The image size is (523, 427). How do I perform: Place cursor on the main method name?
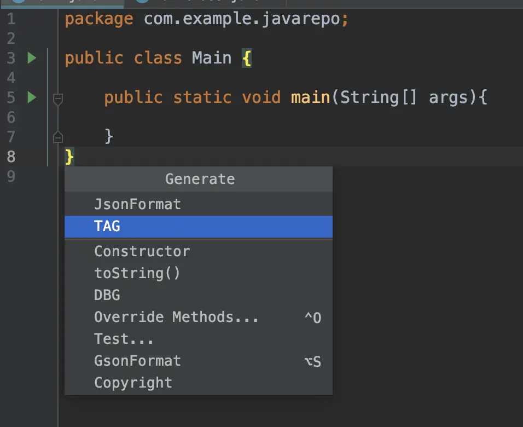point(310,97)
